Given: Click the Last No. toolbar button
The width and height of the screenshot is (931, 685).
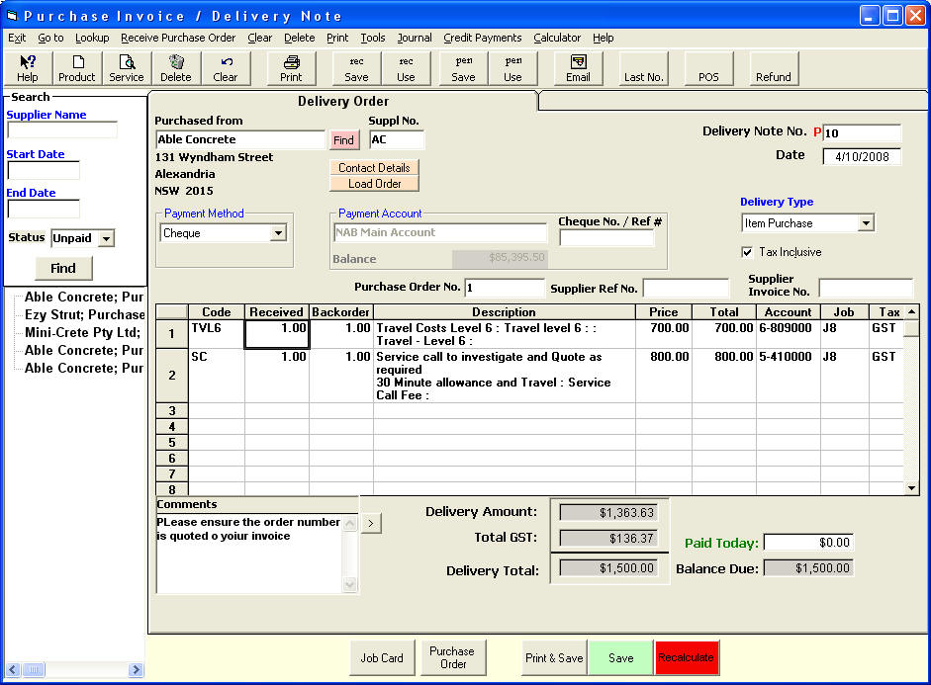Looking at the screenshot, I should (x=644, y=69).
